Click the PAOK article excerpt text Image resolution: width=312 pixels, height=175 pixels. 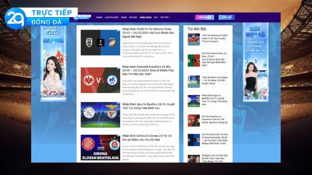coord(148,50)
